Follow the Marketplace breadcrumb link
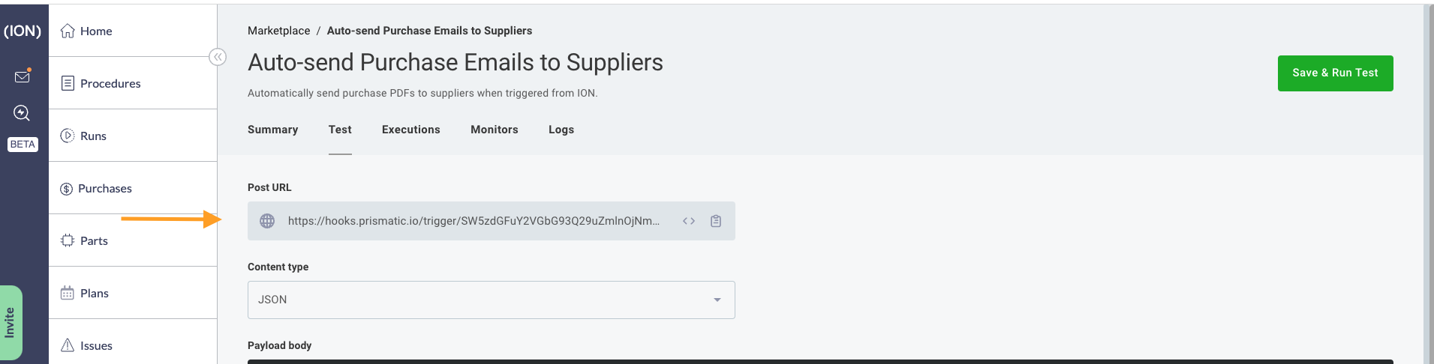Viewport: 1434px width, 364px height. click(x=278, y=31)
